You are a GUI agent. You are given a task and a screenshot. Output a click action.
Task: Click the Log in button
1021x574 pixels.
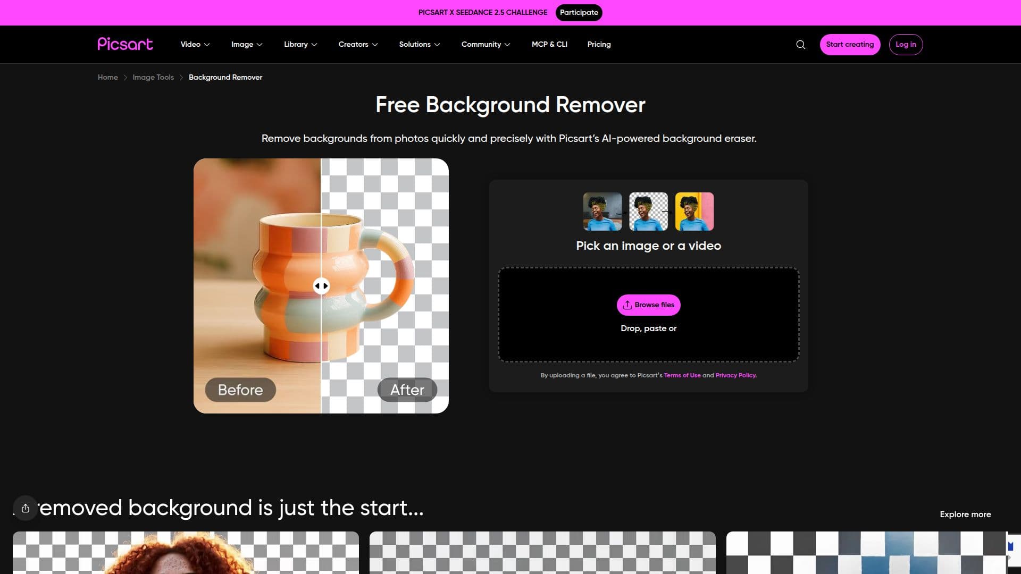[x=906, y=44]
